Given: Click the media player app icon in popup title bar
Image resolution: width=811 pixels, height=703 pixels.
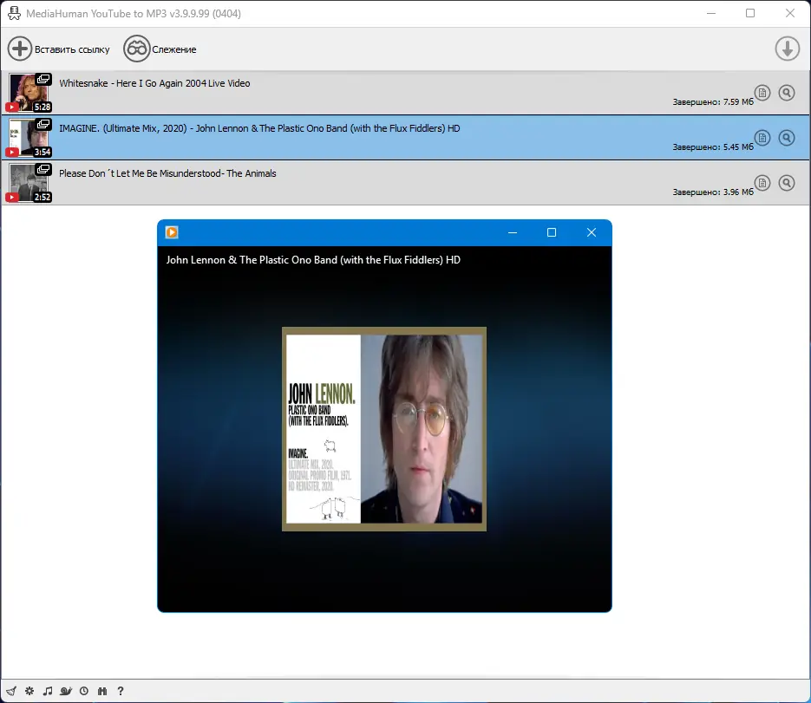Looking at the screenshot, I should tap(172, 232).
